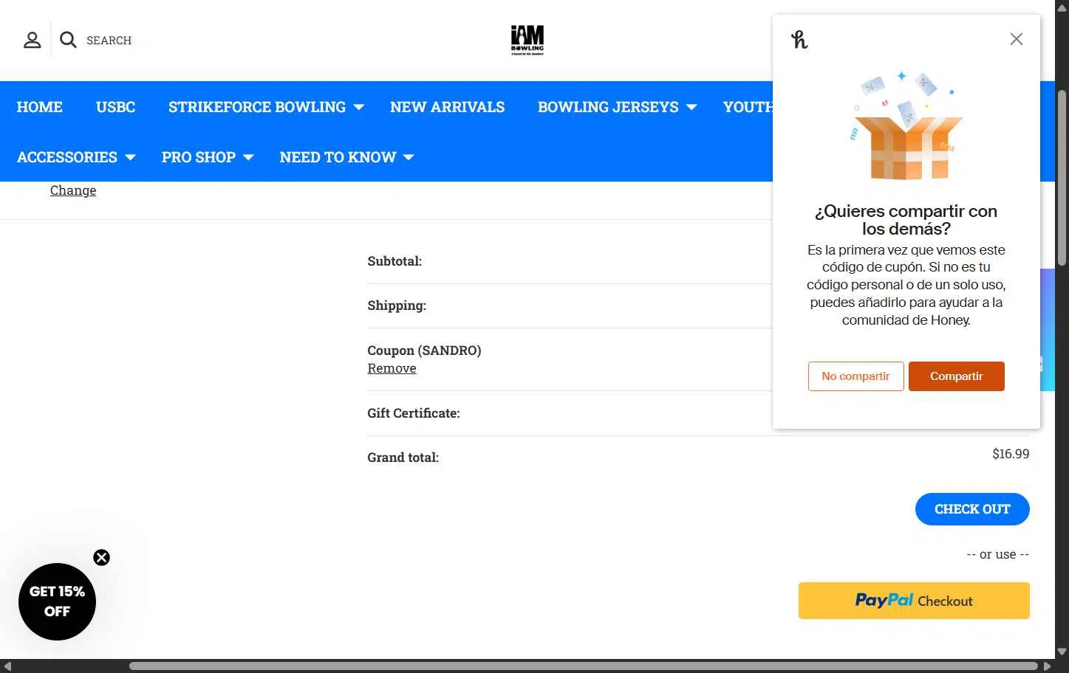Screen dimensions: 1069x673
Task: Click the Check Out button
Action: pyautogui.click(x=972, y=509)
